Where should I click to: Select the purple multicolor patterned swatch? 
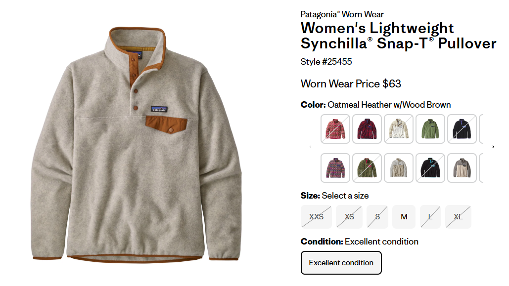335,168
